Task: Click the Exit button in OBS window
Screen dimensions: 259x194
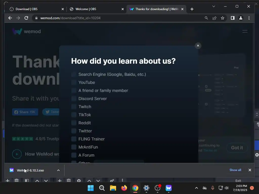Action: (238, 180)
